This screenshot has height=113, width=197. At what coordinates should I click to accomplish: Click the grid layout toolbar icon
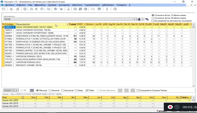75,9
